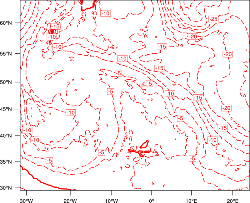This screenshot has width=250, height=203.
Task: Select the 0° longitude axis label
Action: 152,201
